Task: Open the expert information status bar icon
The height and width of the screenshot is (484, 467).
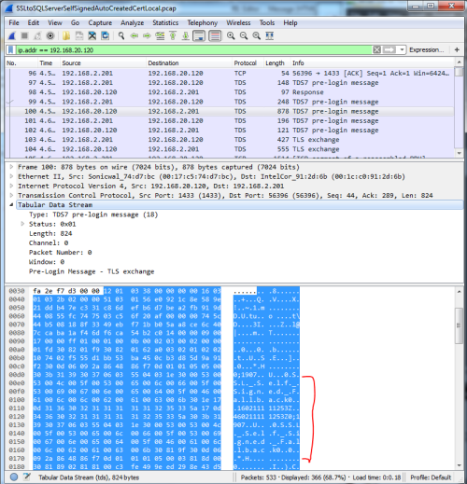Action: pos(14,477)
